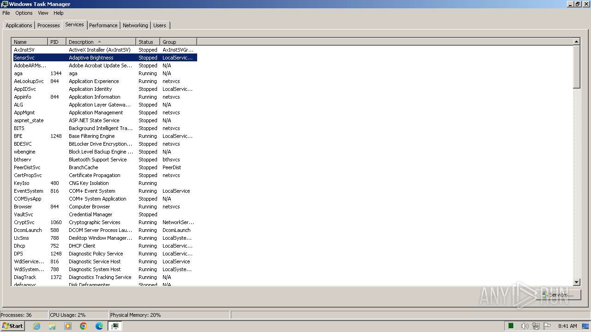Click the scrollbar down arrow
Screen dimensions: 591x332
pos(576,282)
